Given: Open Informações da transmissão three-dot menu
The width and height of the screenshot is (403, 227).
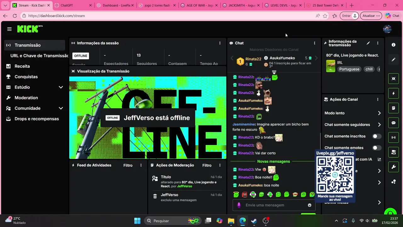Looking at the screenshot, I should pyautogui.click(x=377, y=43).
